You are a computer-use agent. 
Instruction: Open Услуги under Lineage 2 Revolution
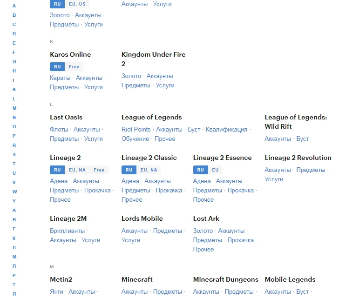click(x=274, y=179)
